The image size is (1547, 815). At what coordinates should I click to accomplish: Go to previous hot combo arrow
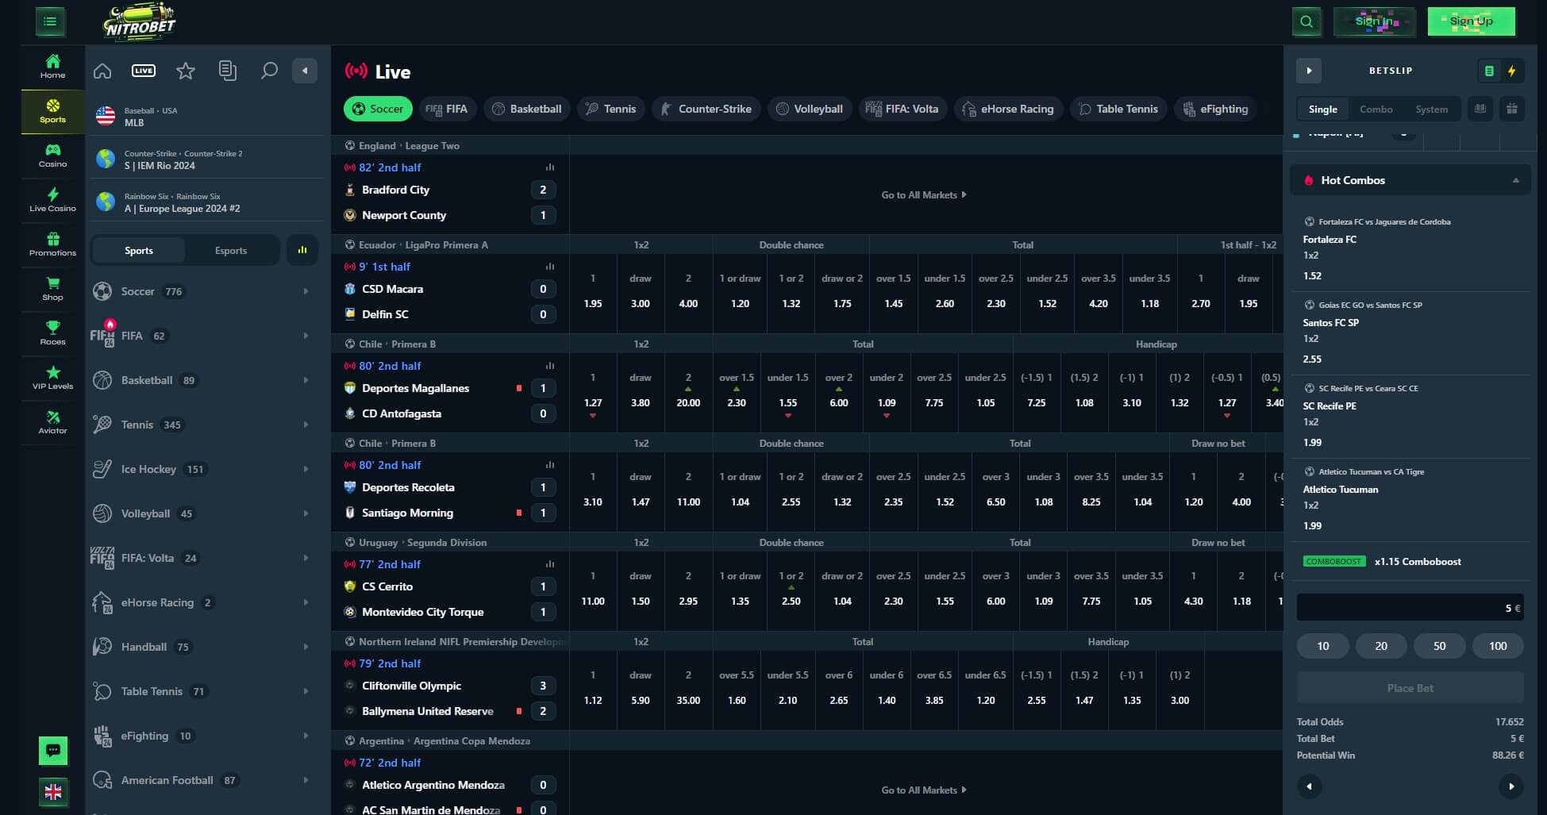coord(1309,786)
